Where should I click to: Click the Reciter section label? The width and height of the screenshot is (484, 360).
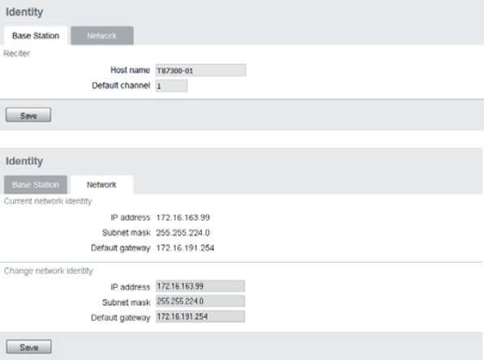pyautogui.click(x=17, y=54)
